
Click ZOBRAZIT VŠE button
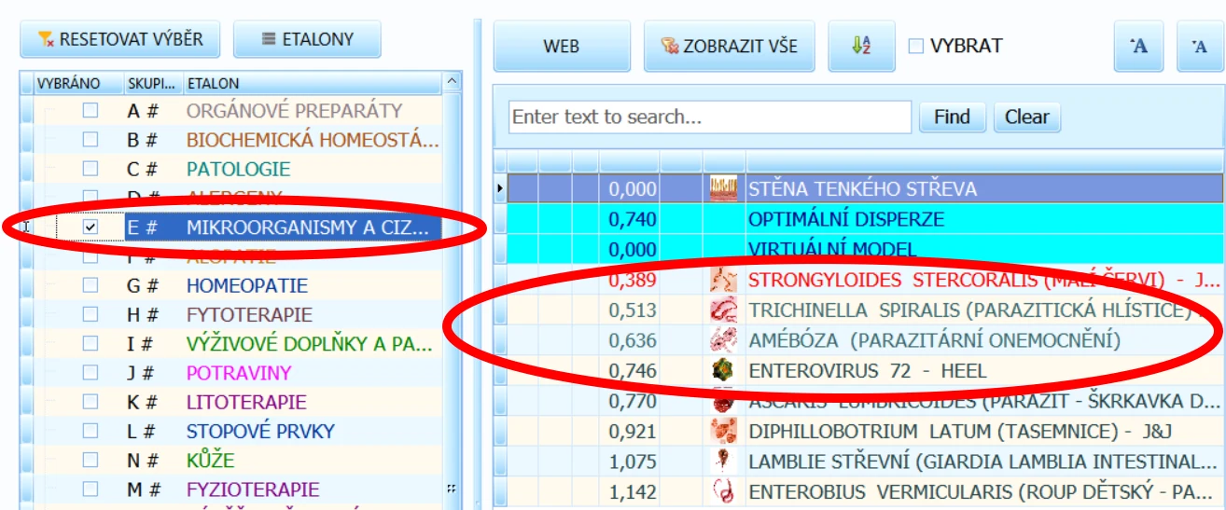pyautogui.click(x=729, y=46)
